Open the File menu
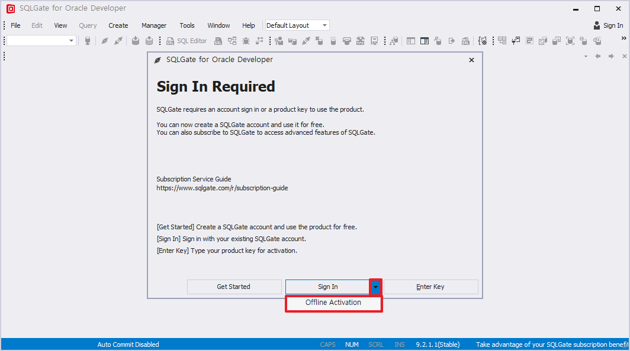This screenshot has height=351, width=630. (x=15, y=25)
